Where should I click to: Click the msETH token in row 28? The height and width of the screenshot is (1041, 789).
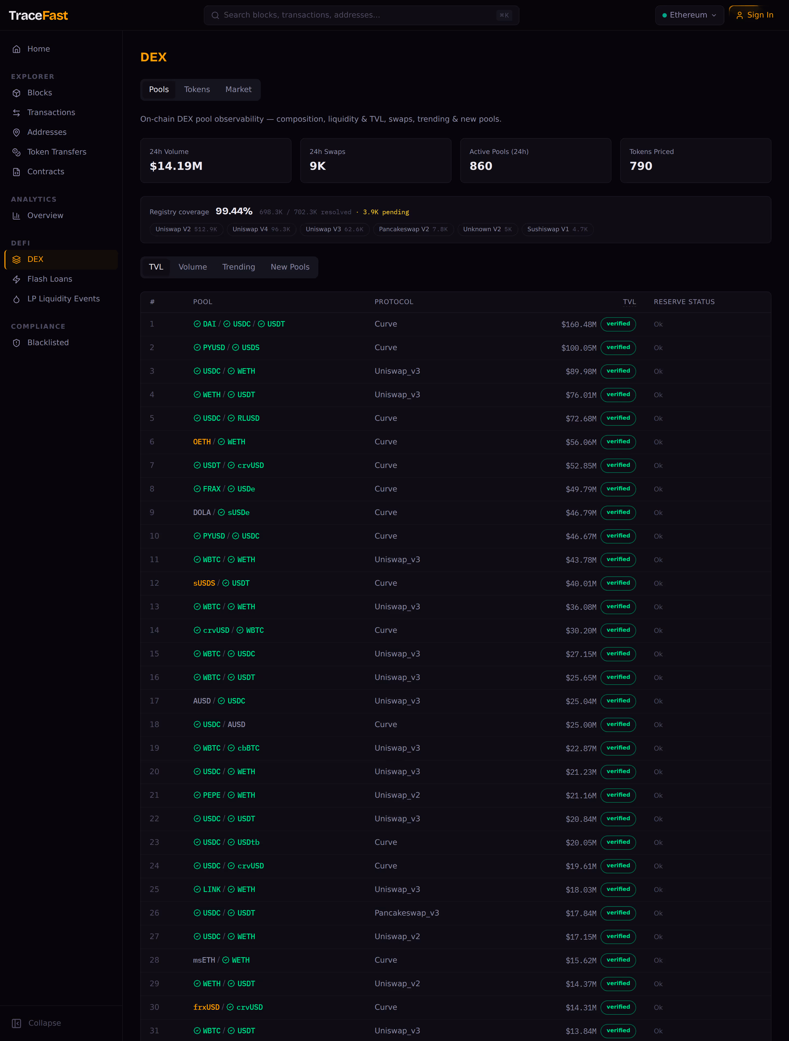204,960
